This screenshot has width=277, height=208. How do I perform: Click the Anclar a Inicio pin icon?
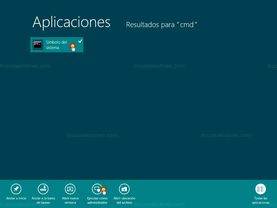[16, 189]
